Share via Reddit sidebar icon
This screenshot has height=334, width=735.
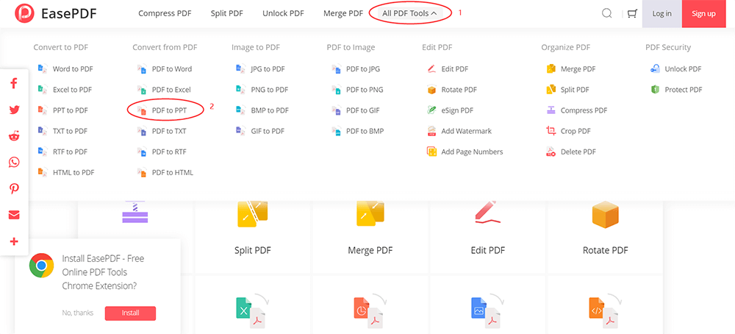tap(14, 136)
